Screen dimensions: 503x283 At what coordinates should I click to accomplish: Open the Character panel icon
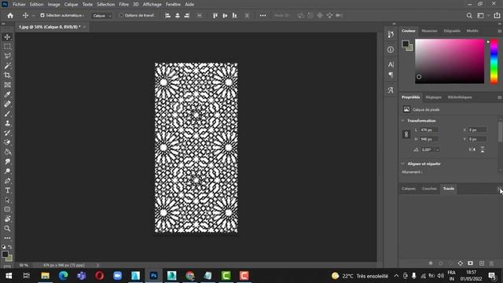391,64
